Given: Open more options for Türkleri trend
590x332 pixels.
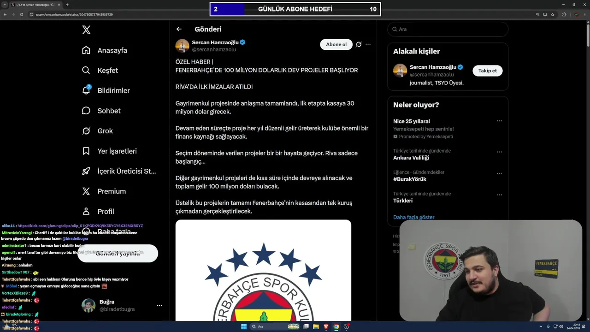Looking at the screenshot, I should 499,195.
